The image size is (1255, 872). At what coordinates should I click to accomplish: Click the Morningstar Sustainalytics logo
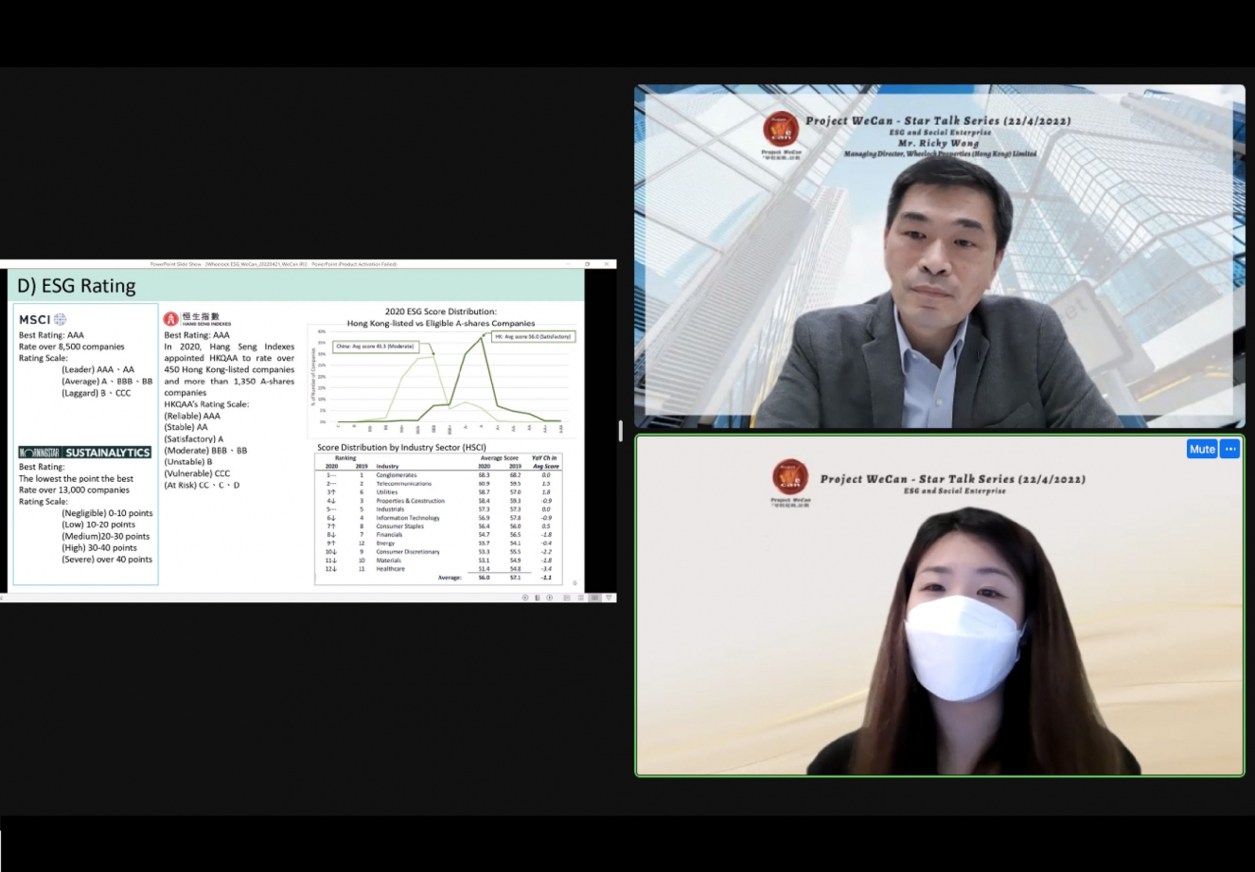pyautogui.click(x=85, y=453)
